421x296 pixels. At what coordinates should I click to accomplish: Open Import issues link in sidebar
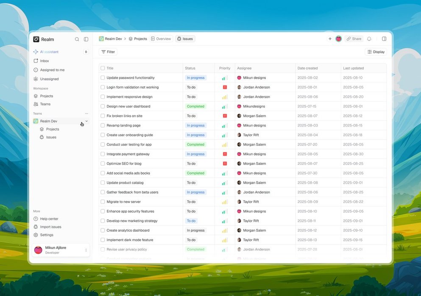click(x=50, y=227)
